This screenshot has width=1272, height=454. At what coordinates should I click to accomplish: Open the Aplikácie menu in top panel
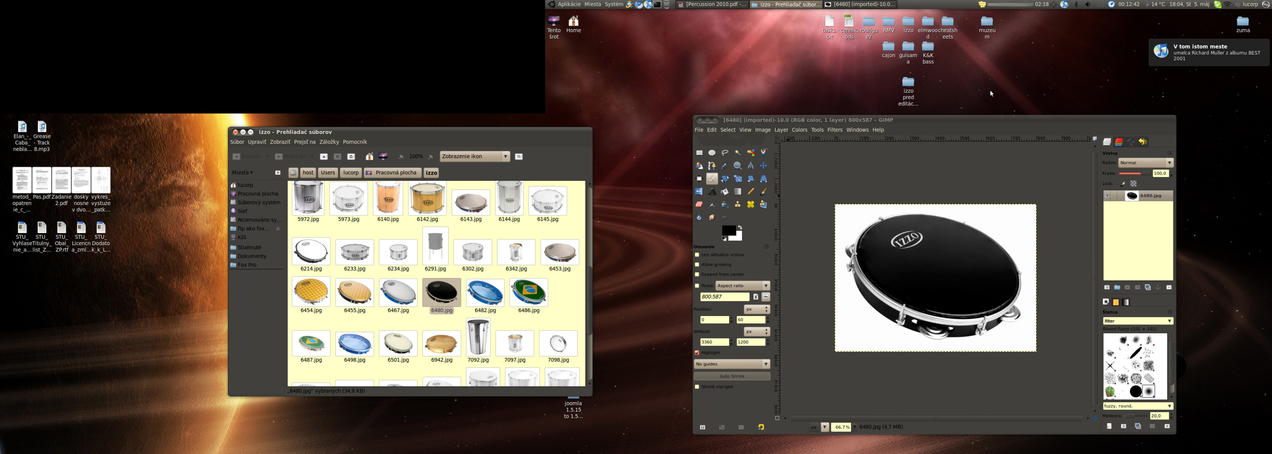[569, 5]
